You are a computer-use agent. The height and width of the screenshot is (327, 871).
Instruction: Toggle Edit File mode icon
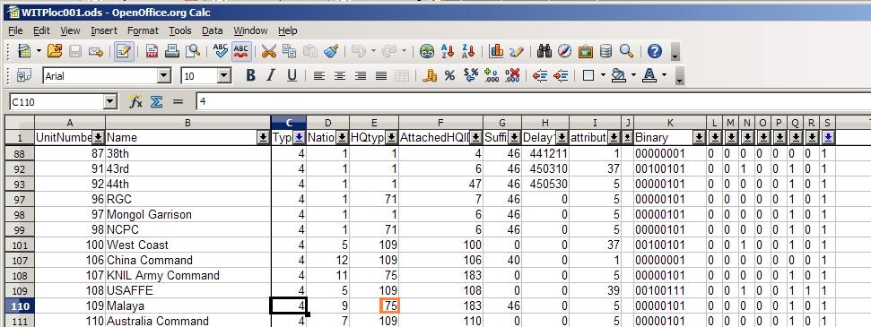click(123, 52)
